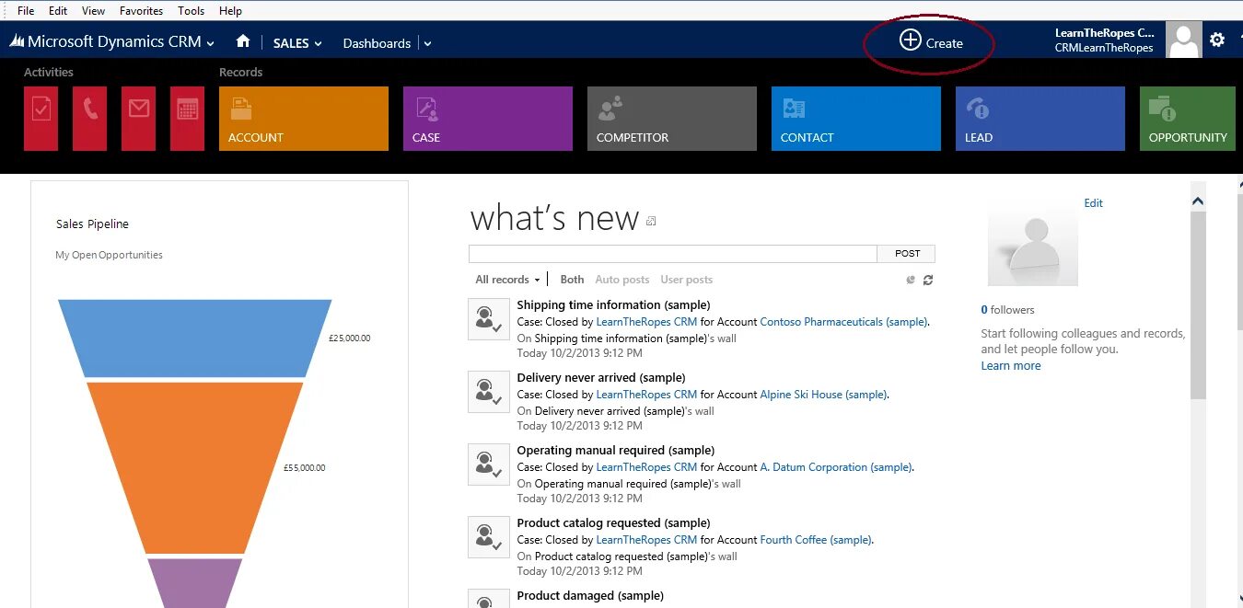Click the post text input field
This screenshot has height=608, width=1243.
click(673, 254)
